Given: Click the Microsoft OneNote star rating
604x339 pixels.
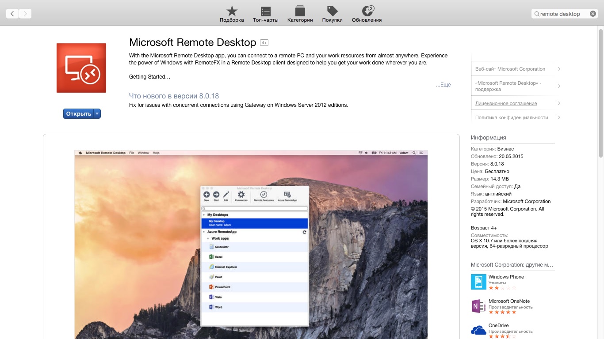Looking at the screenshot, I should coord(502,312).
